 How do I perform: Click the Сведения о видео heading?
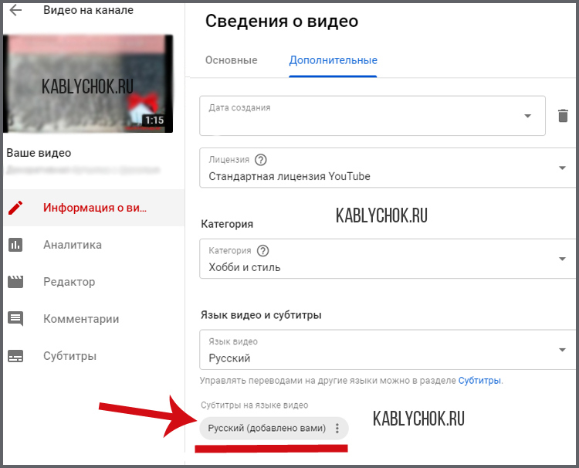click(x=281, y=21)
